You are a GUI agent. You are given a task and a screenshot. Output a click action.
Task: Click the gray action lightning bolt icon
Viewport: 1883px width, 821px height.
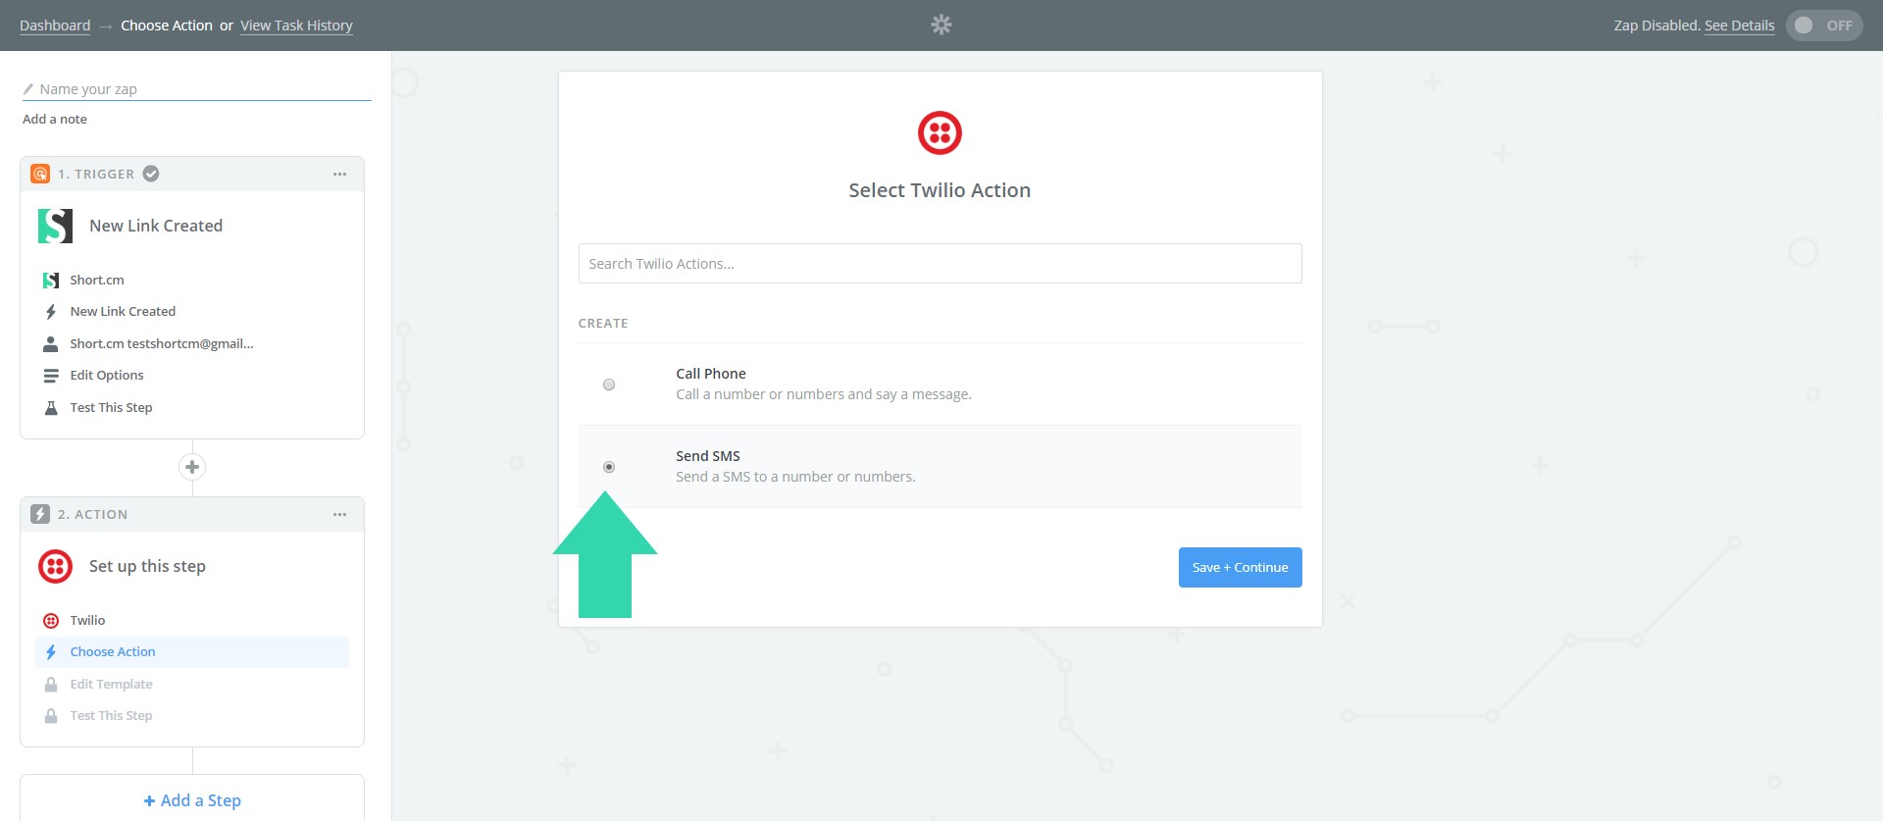(40, 514)
